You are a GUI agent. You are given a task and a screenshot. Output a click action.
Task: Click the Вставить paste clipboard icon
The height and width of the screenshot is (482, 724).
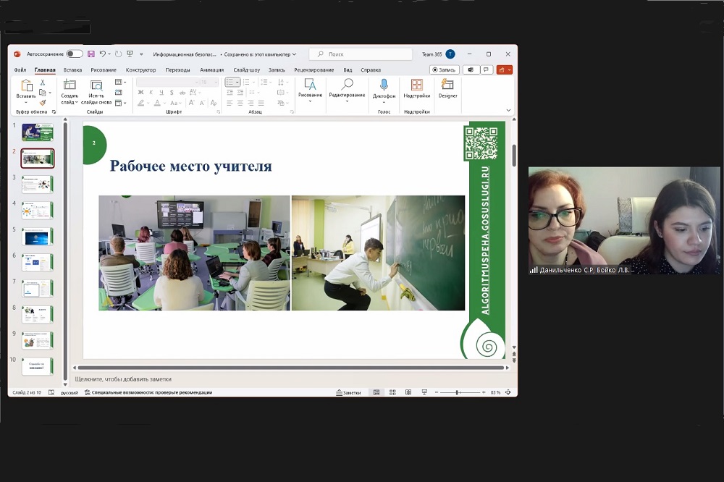pos(26,86)
